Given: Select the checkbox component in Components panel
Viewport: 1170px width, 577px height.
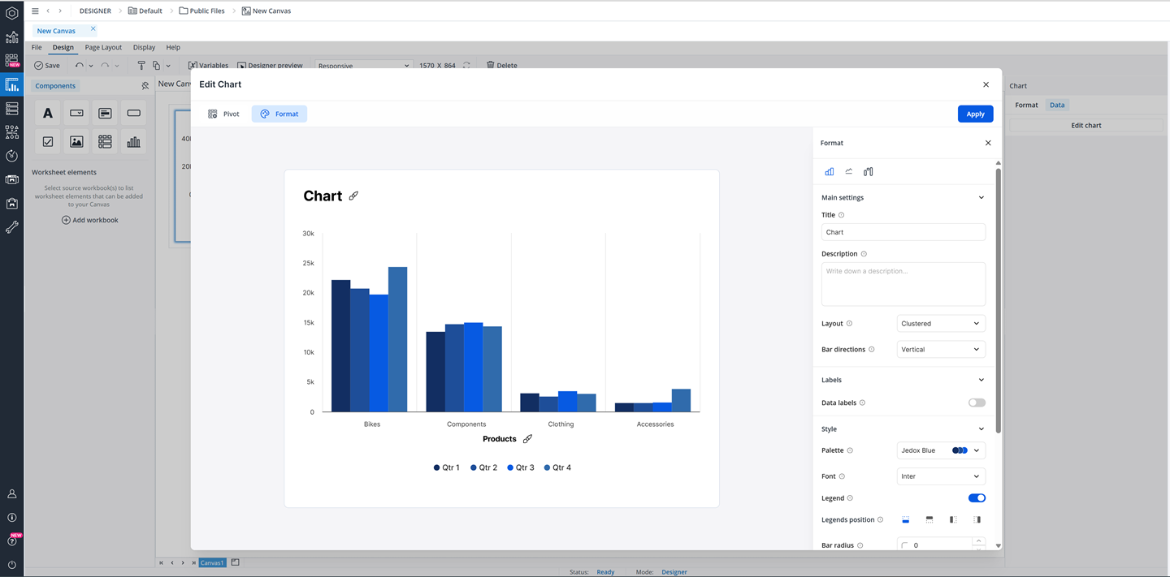Looking at the screenshot, I should click(x=47, y=141).
